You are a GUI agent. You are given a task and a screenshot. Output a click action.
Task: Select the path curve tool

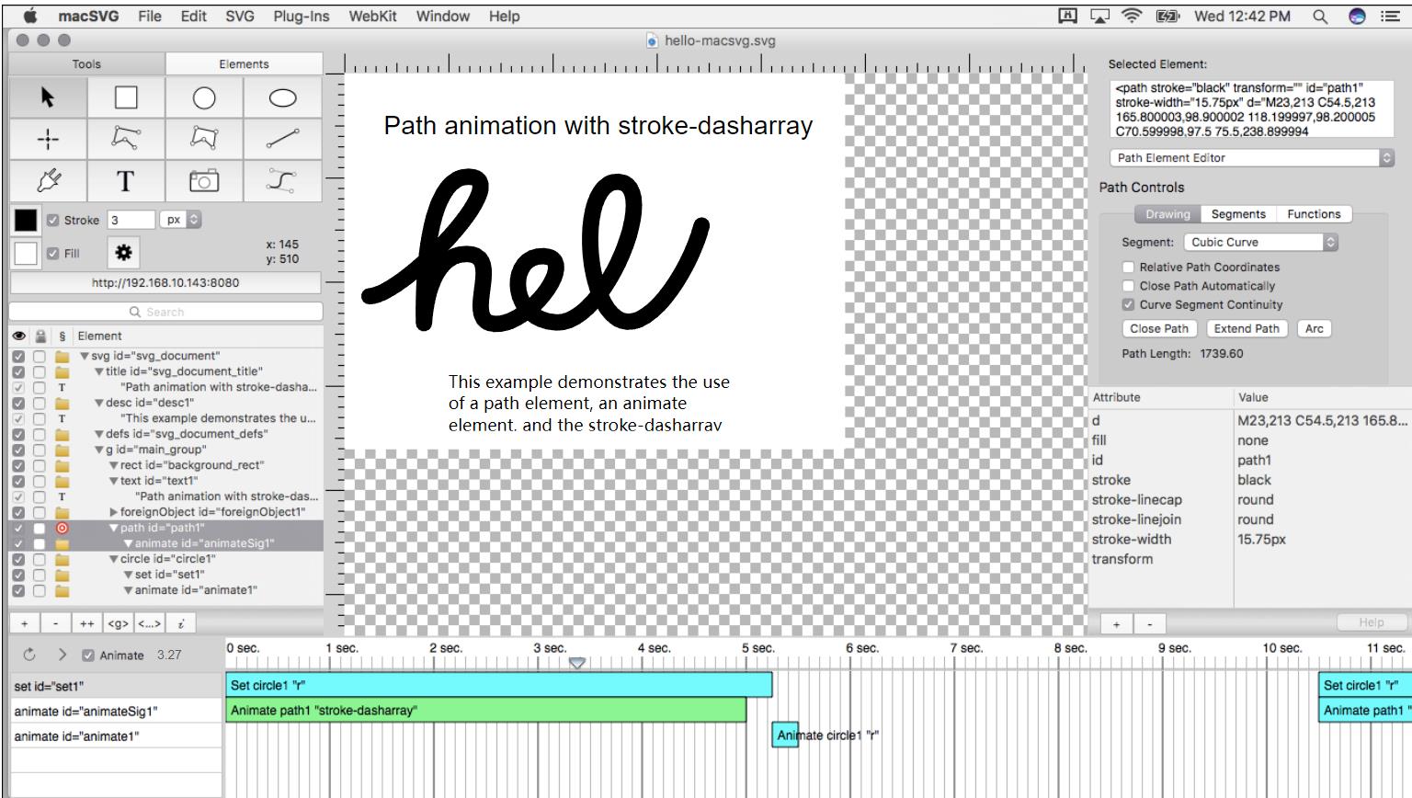[282, 180]
